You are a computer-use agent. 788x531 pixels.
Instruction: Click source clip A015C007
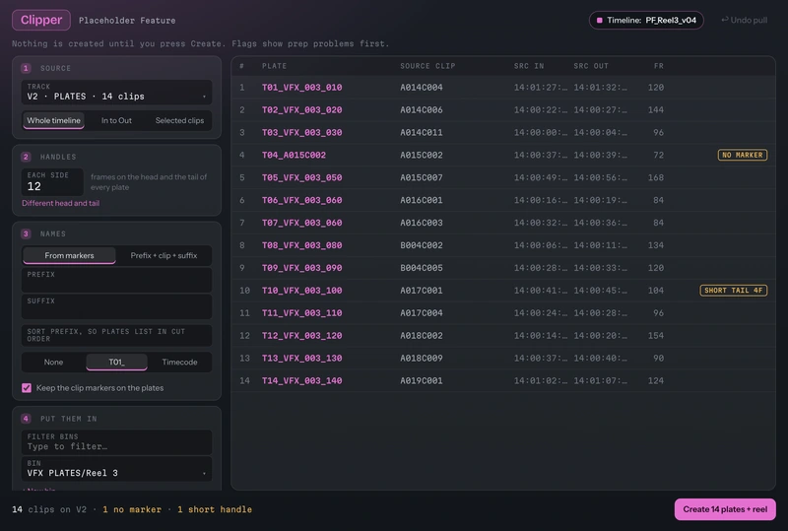(422, 177)
